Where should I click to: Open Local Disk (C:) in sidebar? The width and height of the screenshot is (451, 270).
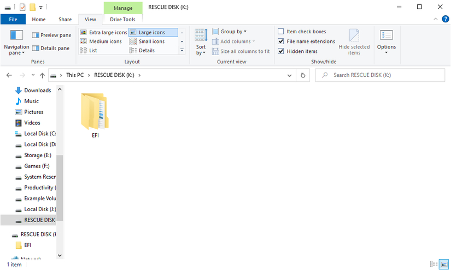pos(36,134)
